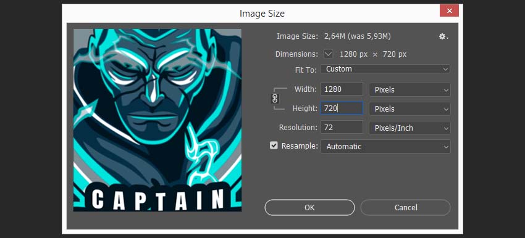
Task: Expand the Resample Automatic dropdown
Action: [x=385, y=146]
